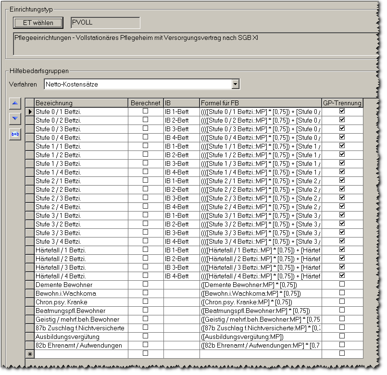
Task: Click the Formel für FB column header
Action: (x=260, y=103)
